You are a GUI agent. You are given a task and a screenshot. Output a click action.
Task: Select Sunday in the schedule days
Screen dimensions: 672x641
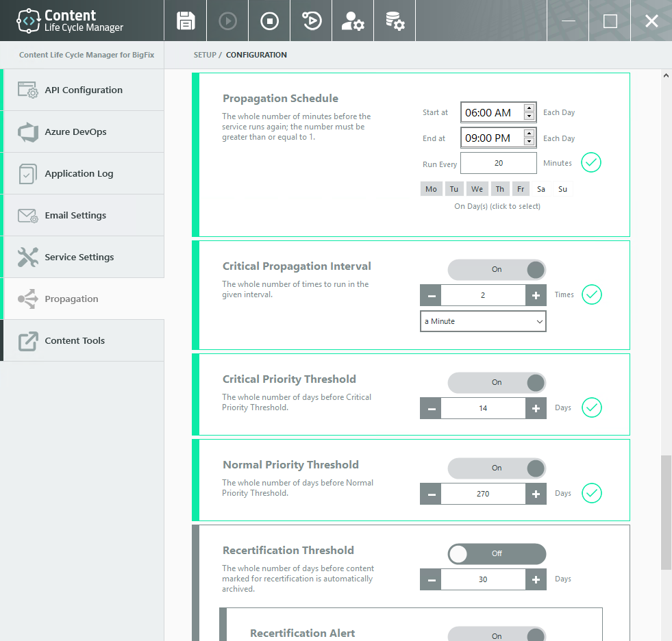click(x=562, y=189)
